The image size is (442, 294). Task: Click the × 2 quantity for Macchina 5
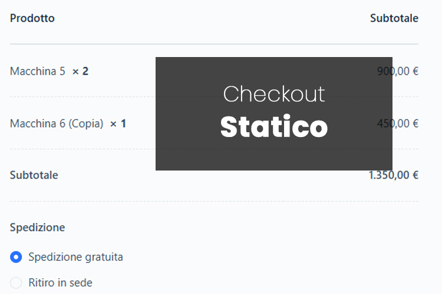tap(80, 71)
